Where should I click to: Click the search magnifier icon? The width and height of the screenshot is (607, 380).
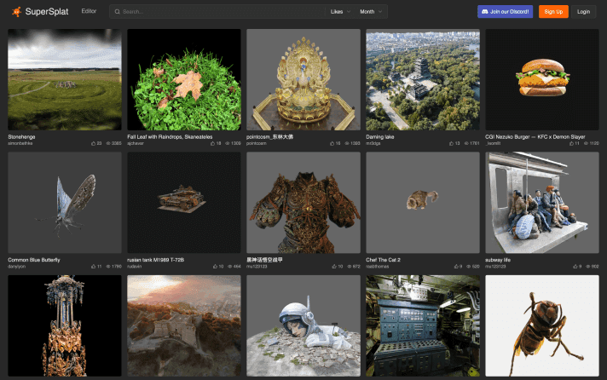[x=117, y=12]
